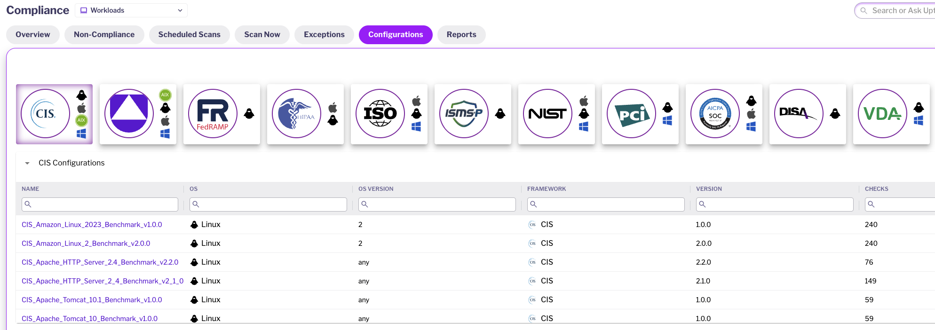This screenshot has height=330, width=935.
Task: Click the OS column filter box
Action: click(x=268, y=204)
